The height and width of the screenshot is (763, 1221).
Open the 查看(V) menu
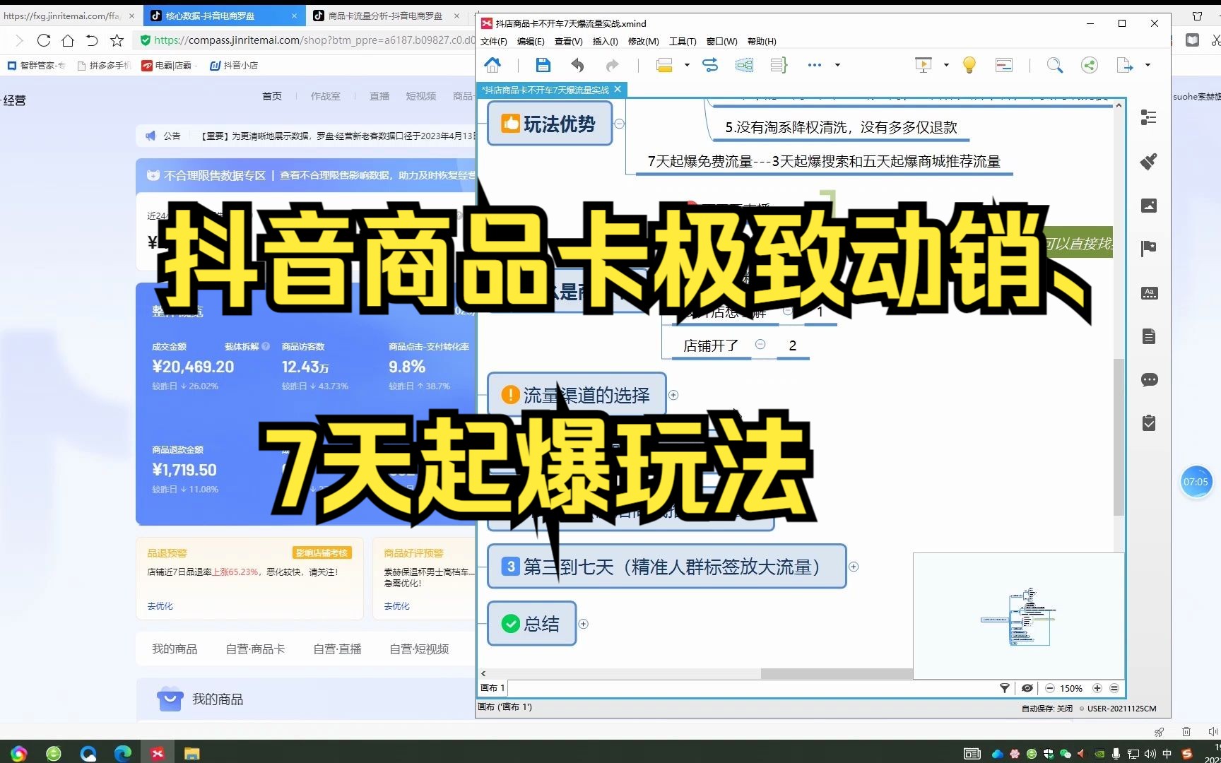[568, 42]
